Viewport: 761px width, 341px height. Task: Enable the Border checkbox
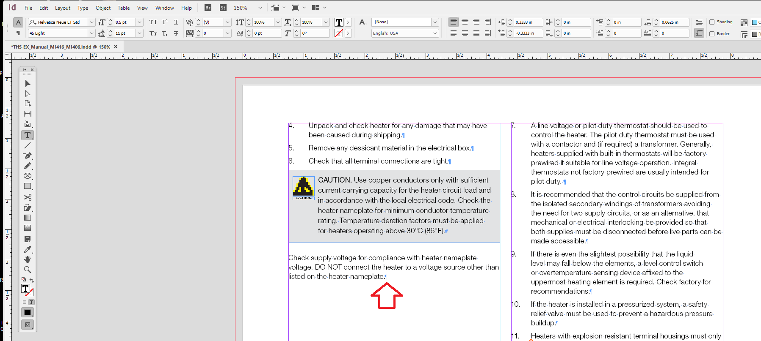coord(712,33)
